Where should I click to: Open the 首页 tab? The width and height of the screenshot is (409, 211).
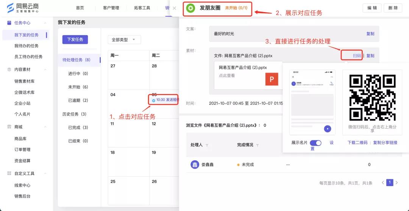80,8
